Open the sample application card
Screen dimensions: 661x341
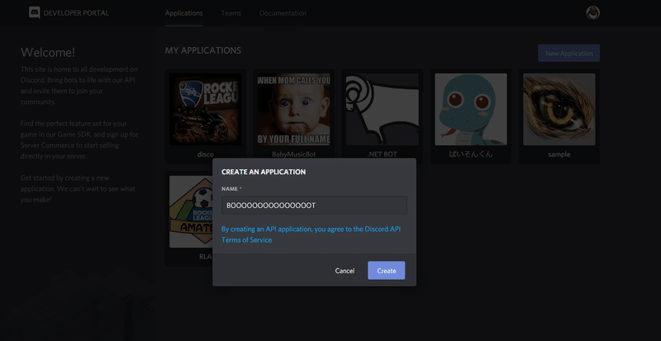(x=559, y=116)
